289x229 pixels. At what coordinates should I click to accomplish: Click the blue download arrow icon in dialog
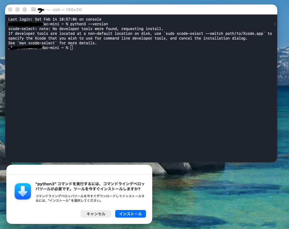23,191
